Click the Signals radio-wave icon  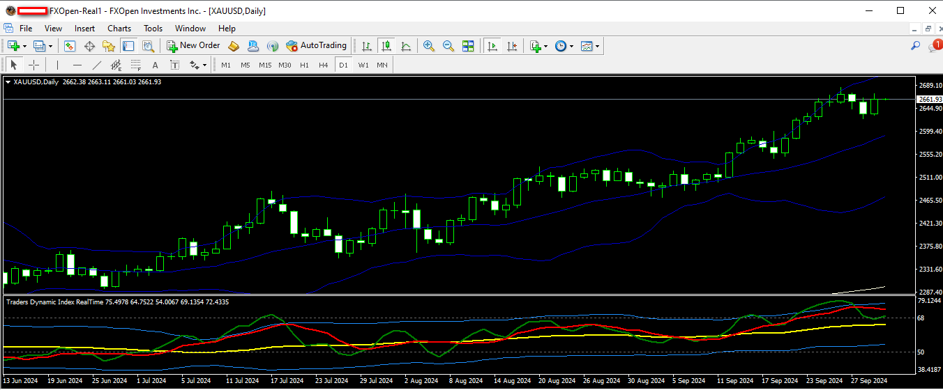(273, 46)
